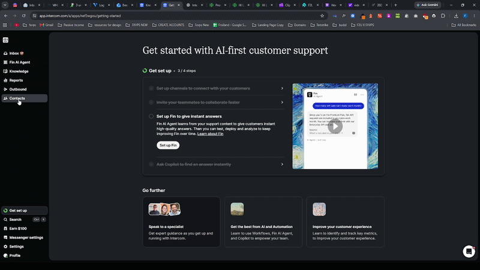Toggle the Ask Copilot step checkmark

[x=151, y=164]
